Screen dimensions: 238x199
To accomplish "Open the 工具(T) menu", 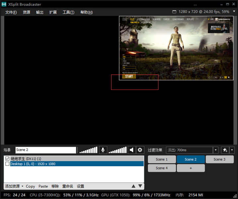I will 68,12.
